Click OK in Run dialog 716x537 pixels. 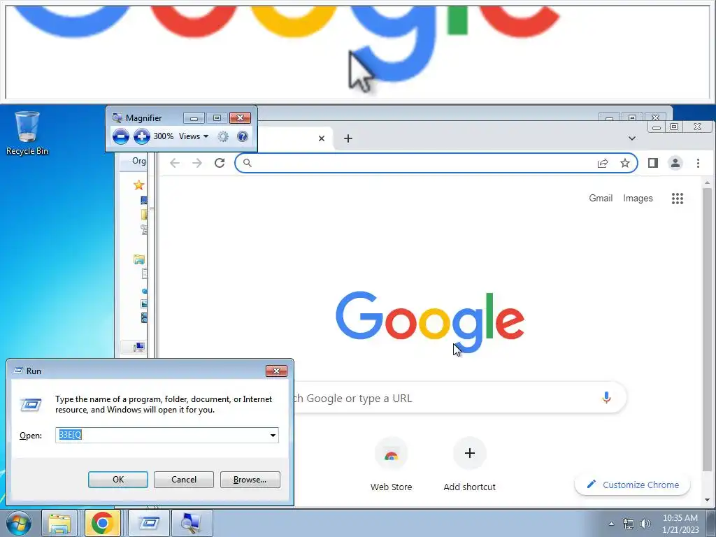coord(117,480)
